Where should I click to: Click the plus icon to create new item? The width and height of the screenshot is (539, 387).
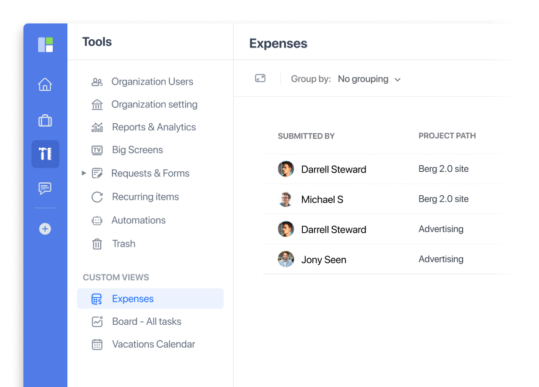pyautogui.click(x=45, y=229)
